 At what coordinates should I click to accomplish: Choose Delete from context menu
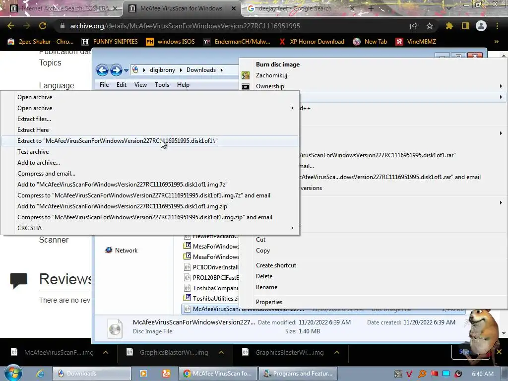tap(373, 276)
